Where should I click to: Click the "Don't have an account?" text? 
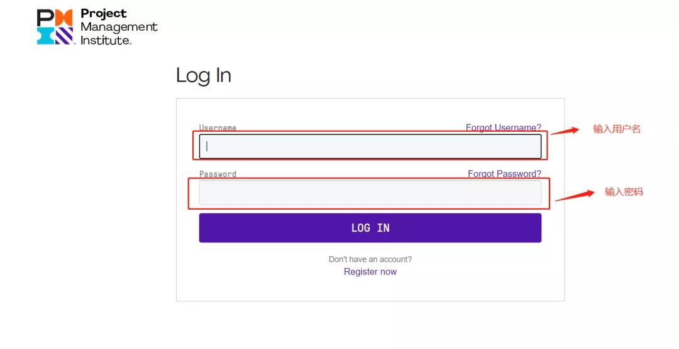click(x=370, y=259)
